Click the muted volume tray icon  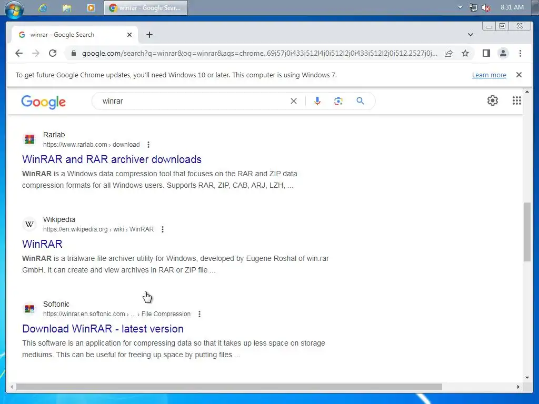[486, 7]
